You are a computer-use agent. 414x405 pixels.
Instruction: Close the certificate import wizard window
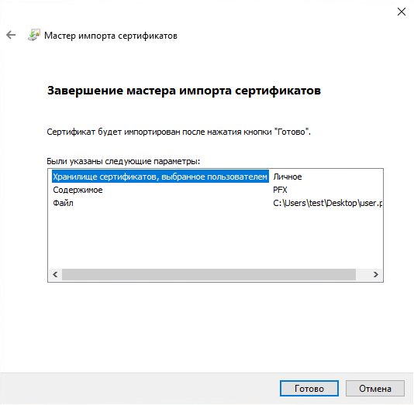tap(402, 12)
